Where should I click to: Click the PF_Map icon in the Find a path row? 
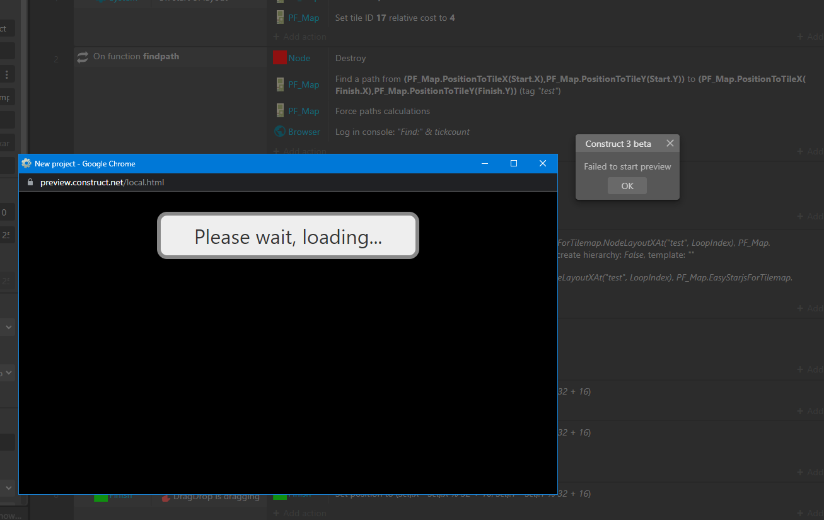[281, 84]
